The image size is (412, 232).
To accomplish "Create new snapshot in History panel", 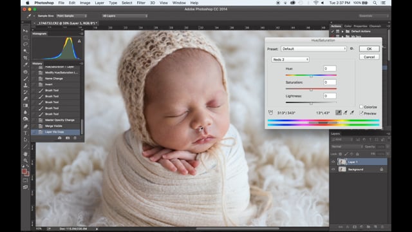I will coord(68,138).
